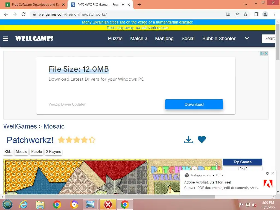
Task: Open the WellGames hamburger menu
Action: tap(6, 39)
